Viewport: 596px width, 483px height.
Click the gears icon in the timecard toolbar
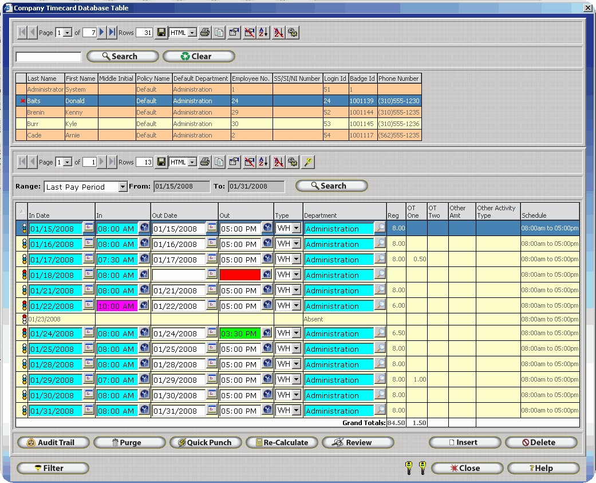click(x=293, y=162)
